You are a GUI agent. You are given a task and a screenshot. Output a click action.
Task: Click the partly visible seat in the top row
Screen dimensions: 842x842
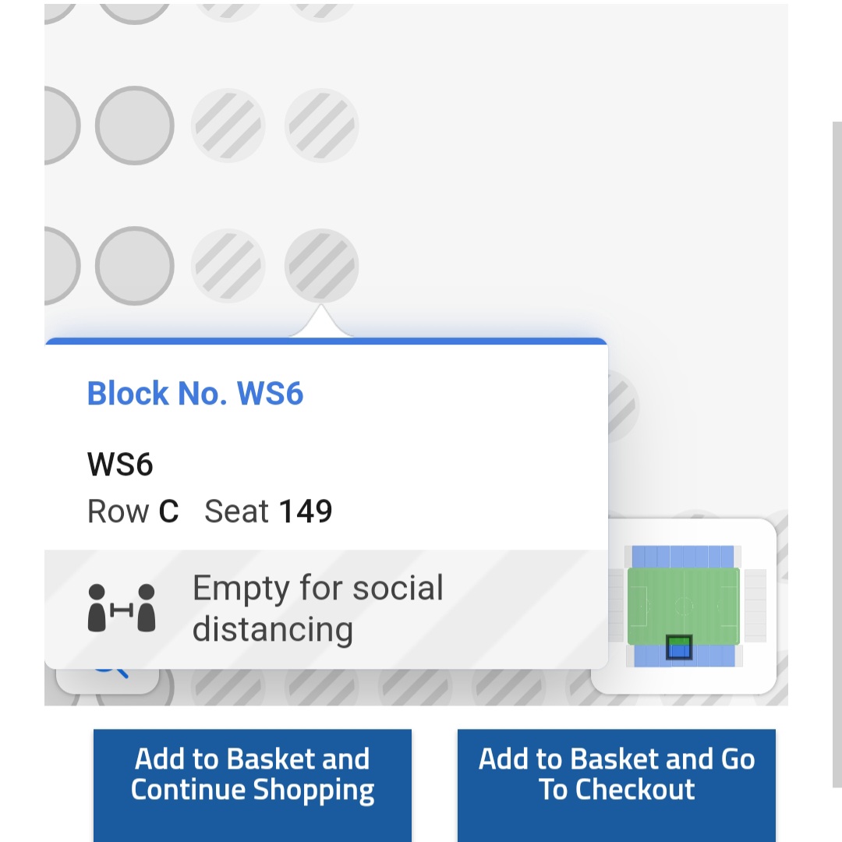[134, 13]
